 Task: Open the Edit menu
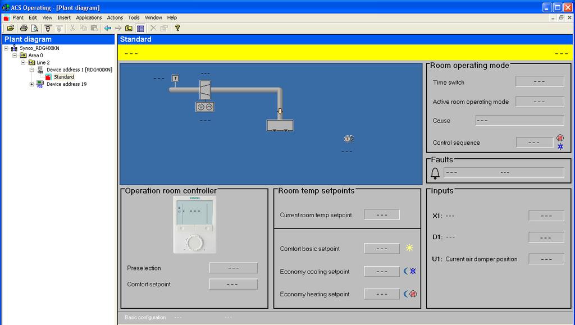coord(33,17)
